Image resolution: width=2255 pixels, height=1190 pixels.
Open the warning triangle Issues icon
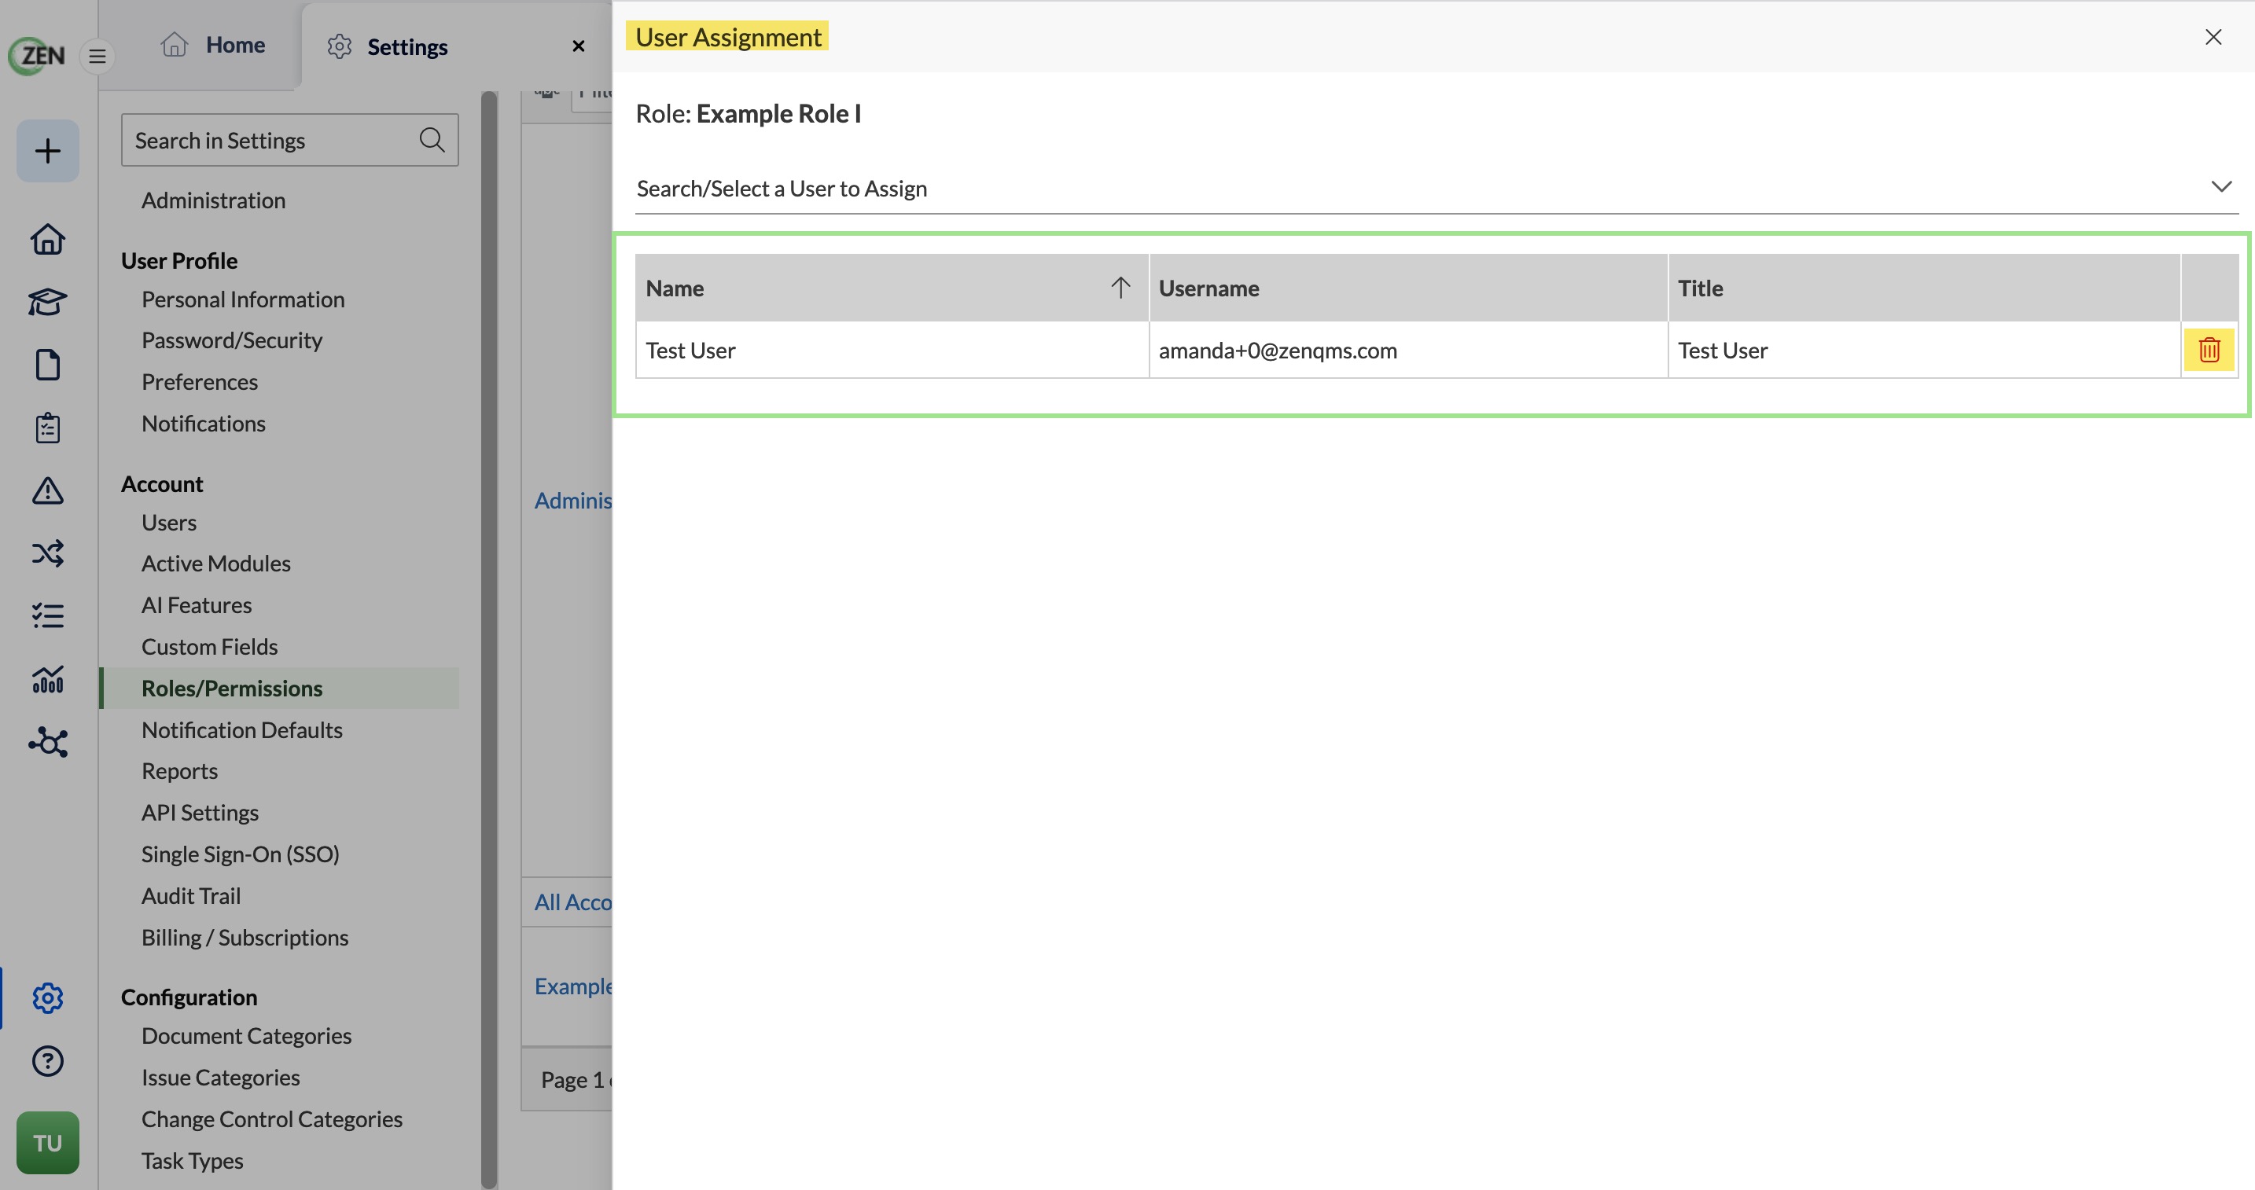coord(48,491)
